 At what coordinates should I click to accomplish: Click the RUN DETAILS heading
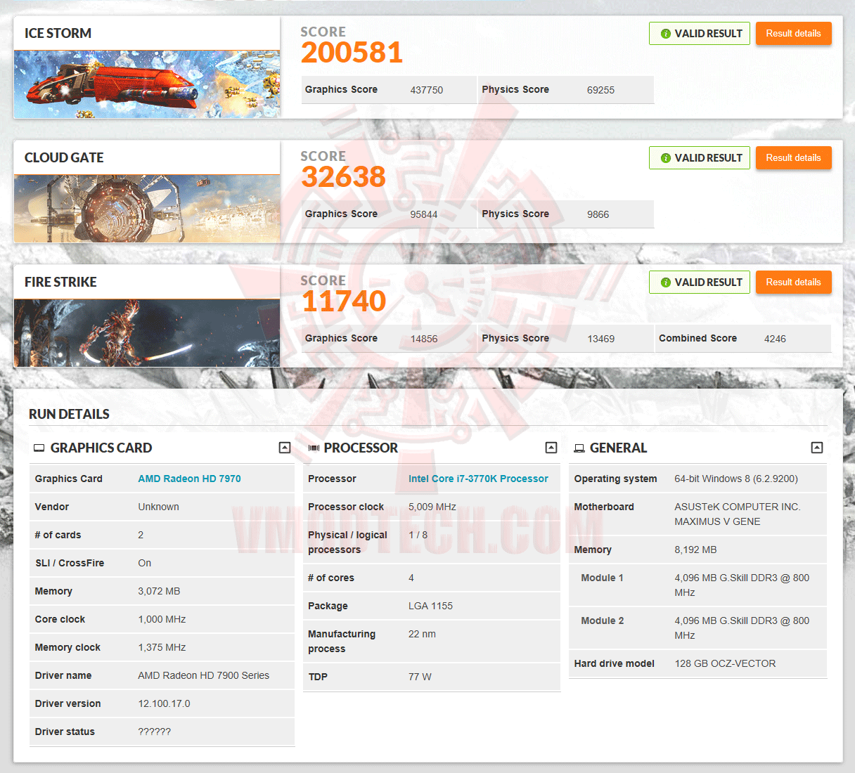(x=69, y=414)
